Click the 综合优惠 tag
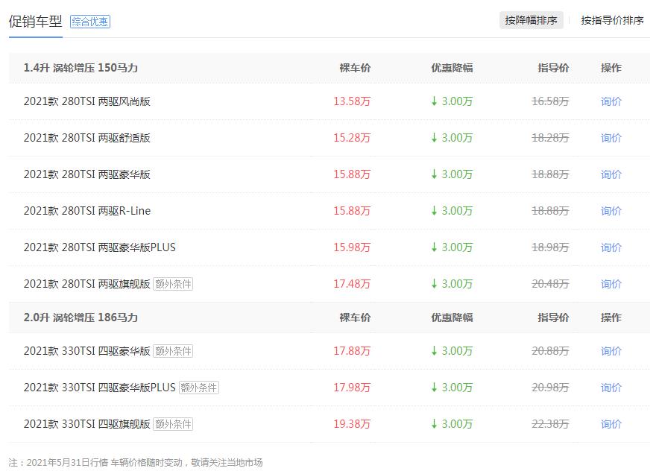The height and width of the screenshot is (474, 662). [90, 22]
